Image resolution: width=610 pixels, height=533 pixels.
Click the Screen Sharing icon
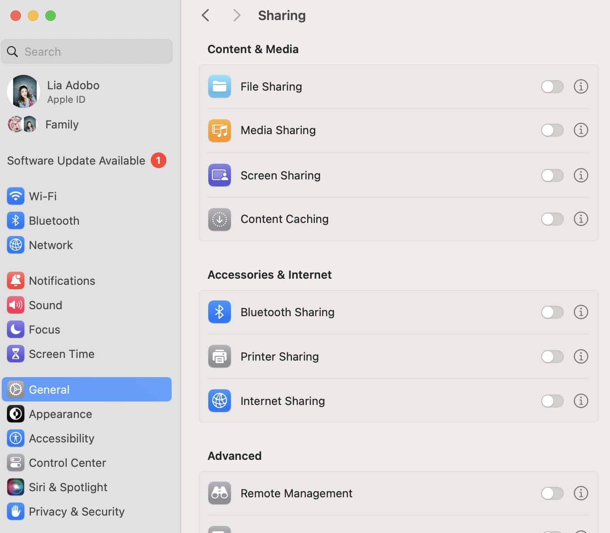point(219,175)
